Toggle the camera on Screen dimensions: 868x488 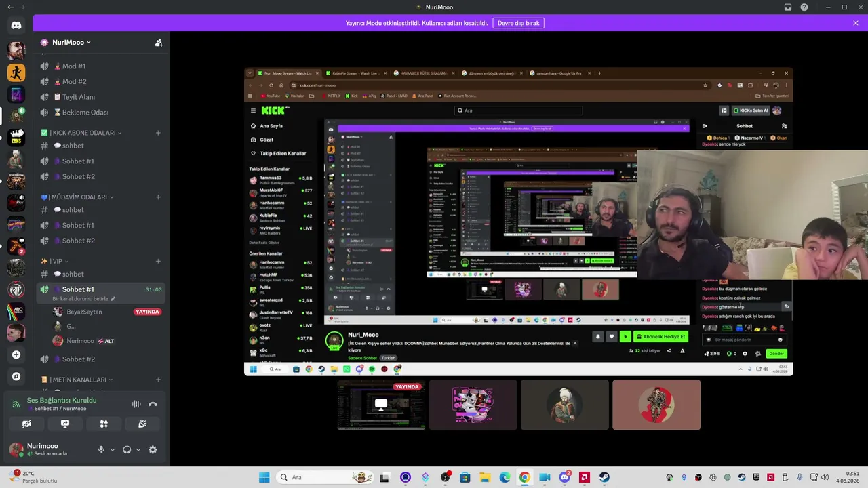coord(26,424)
